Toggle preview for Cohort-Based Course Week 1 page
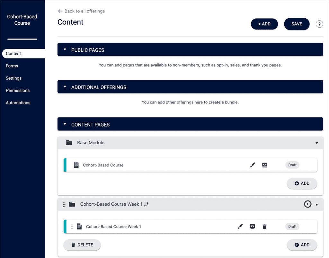329x258 pixels. (252, 226)
